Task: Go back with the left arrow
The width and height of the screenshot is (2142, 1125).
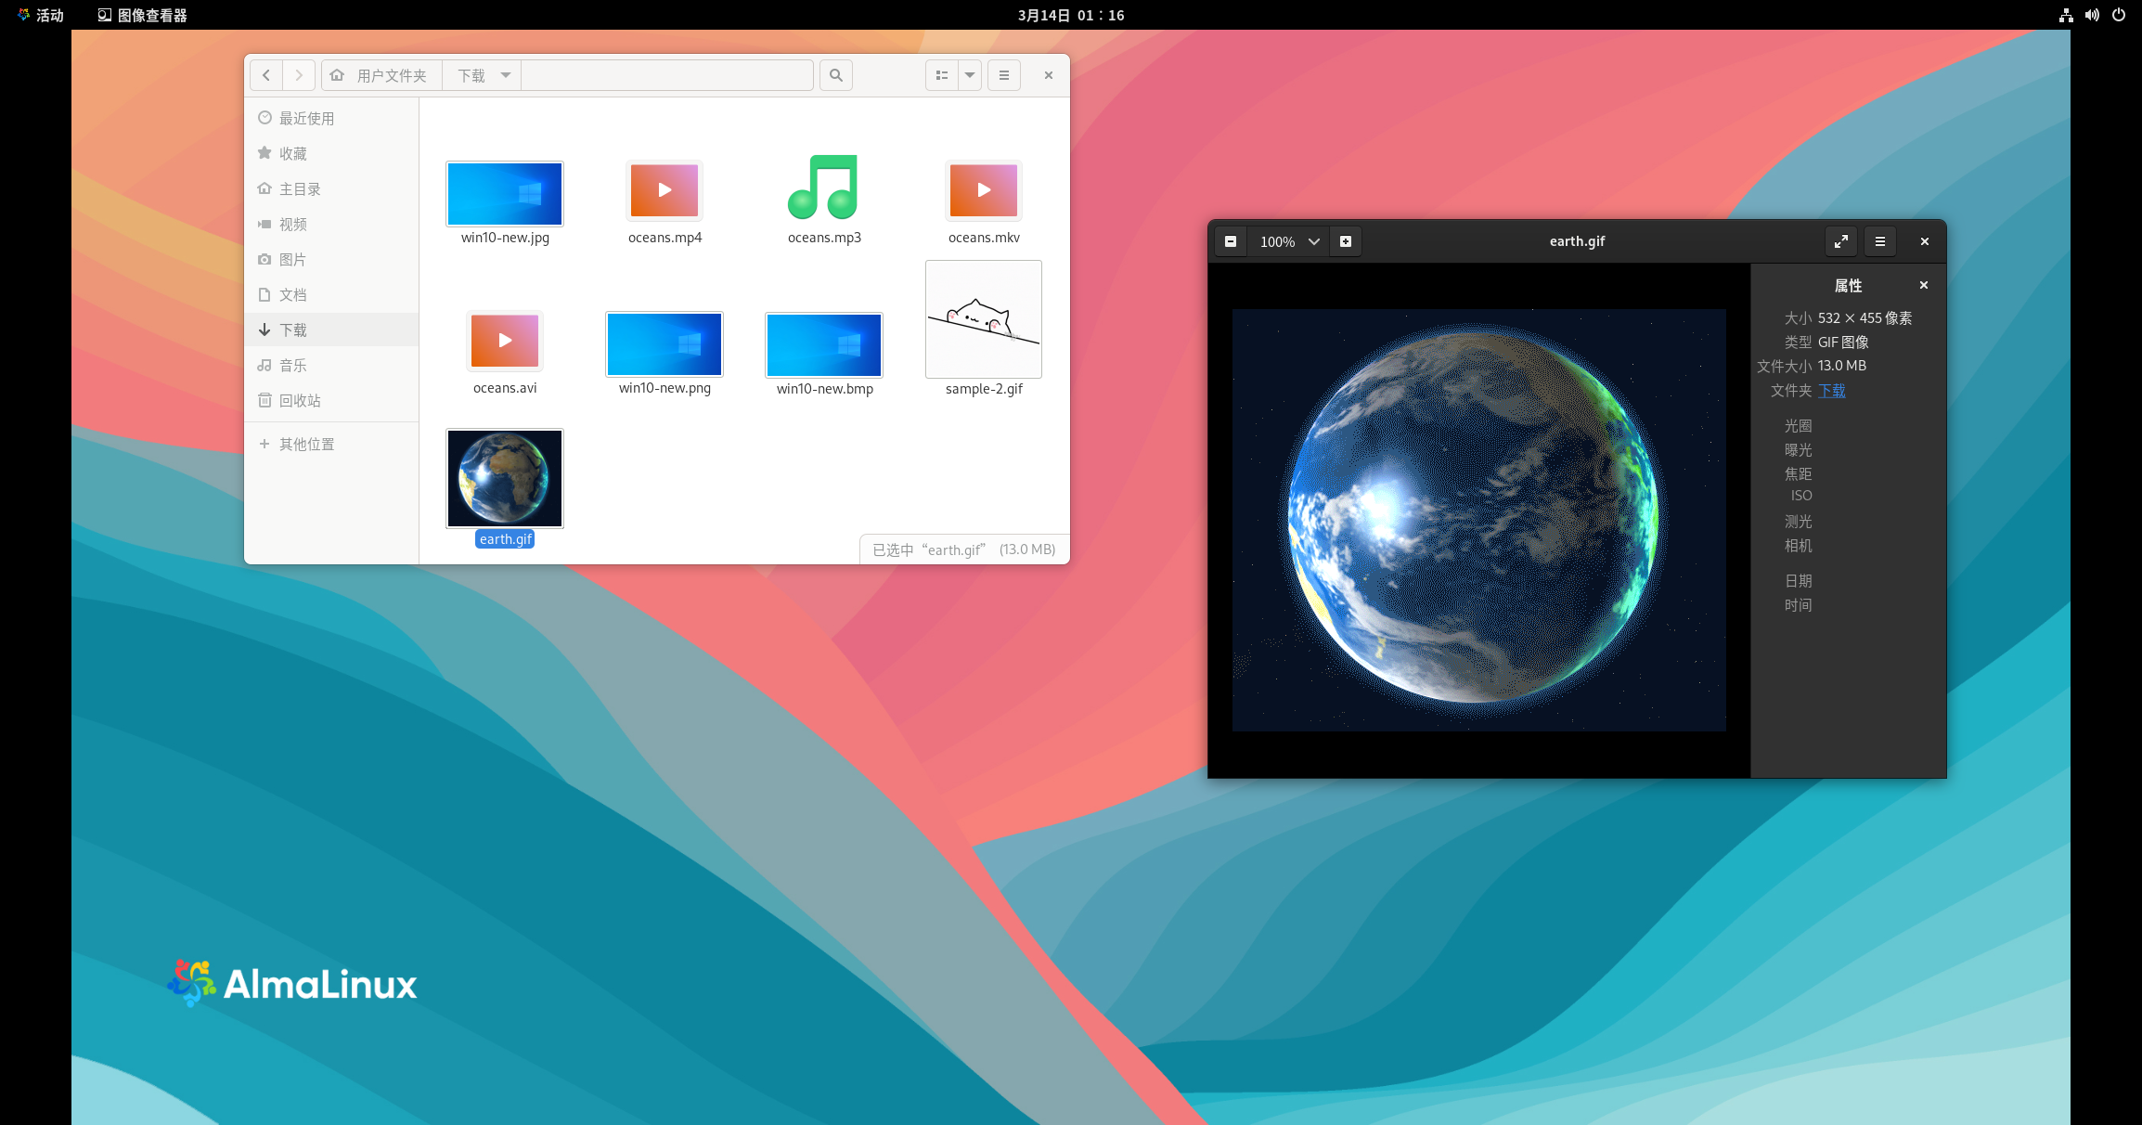Action: [266, 75]
